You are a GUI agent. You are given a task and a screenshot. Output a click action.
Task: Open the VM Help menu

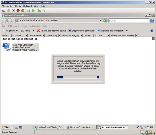[x=43, y=6]
